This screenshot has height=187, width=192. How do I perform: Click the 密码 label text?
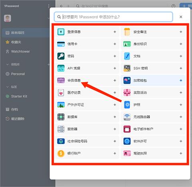tap(71, 56)
